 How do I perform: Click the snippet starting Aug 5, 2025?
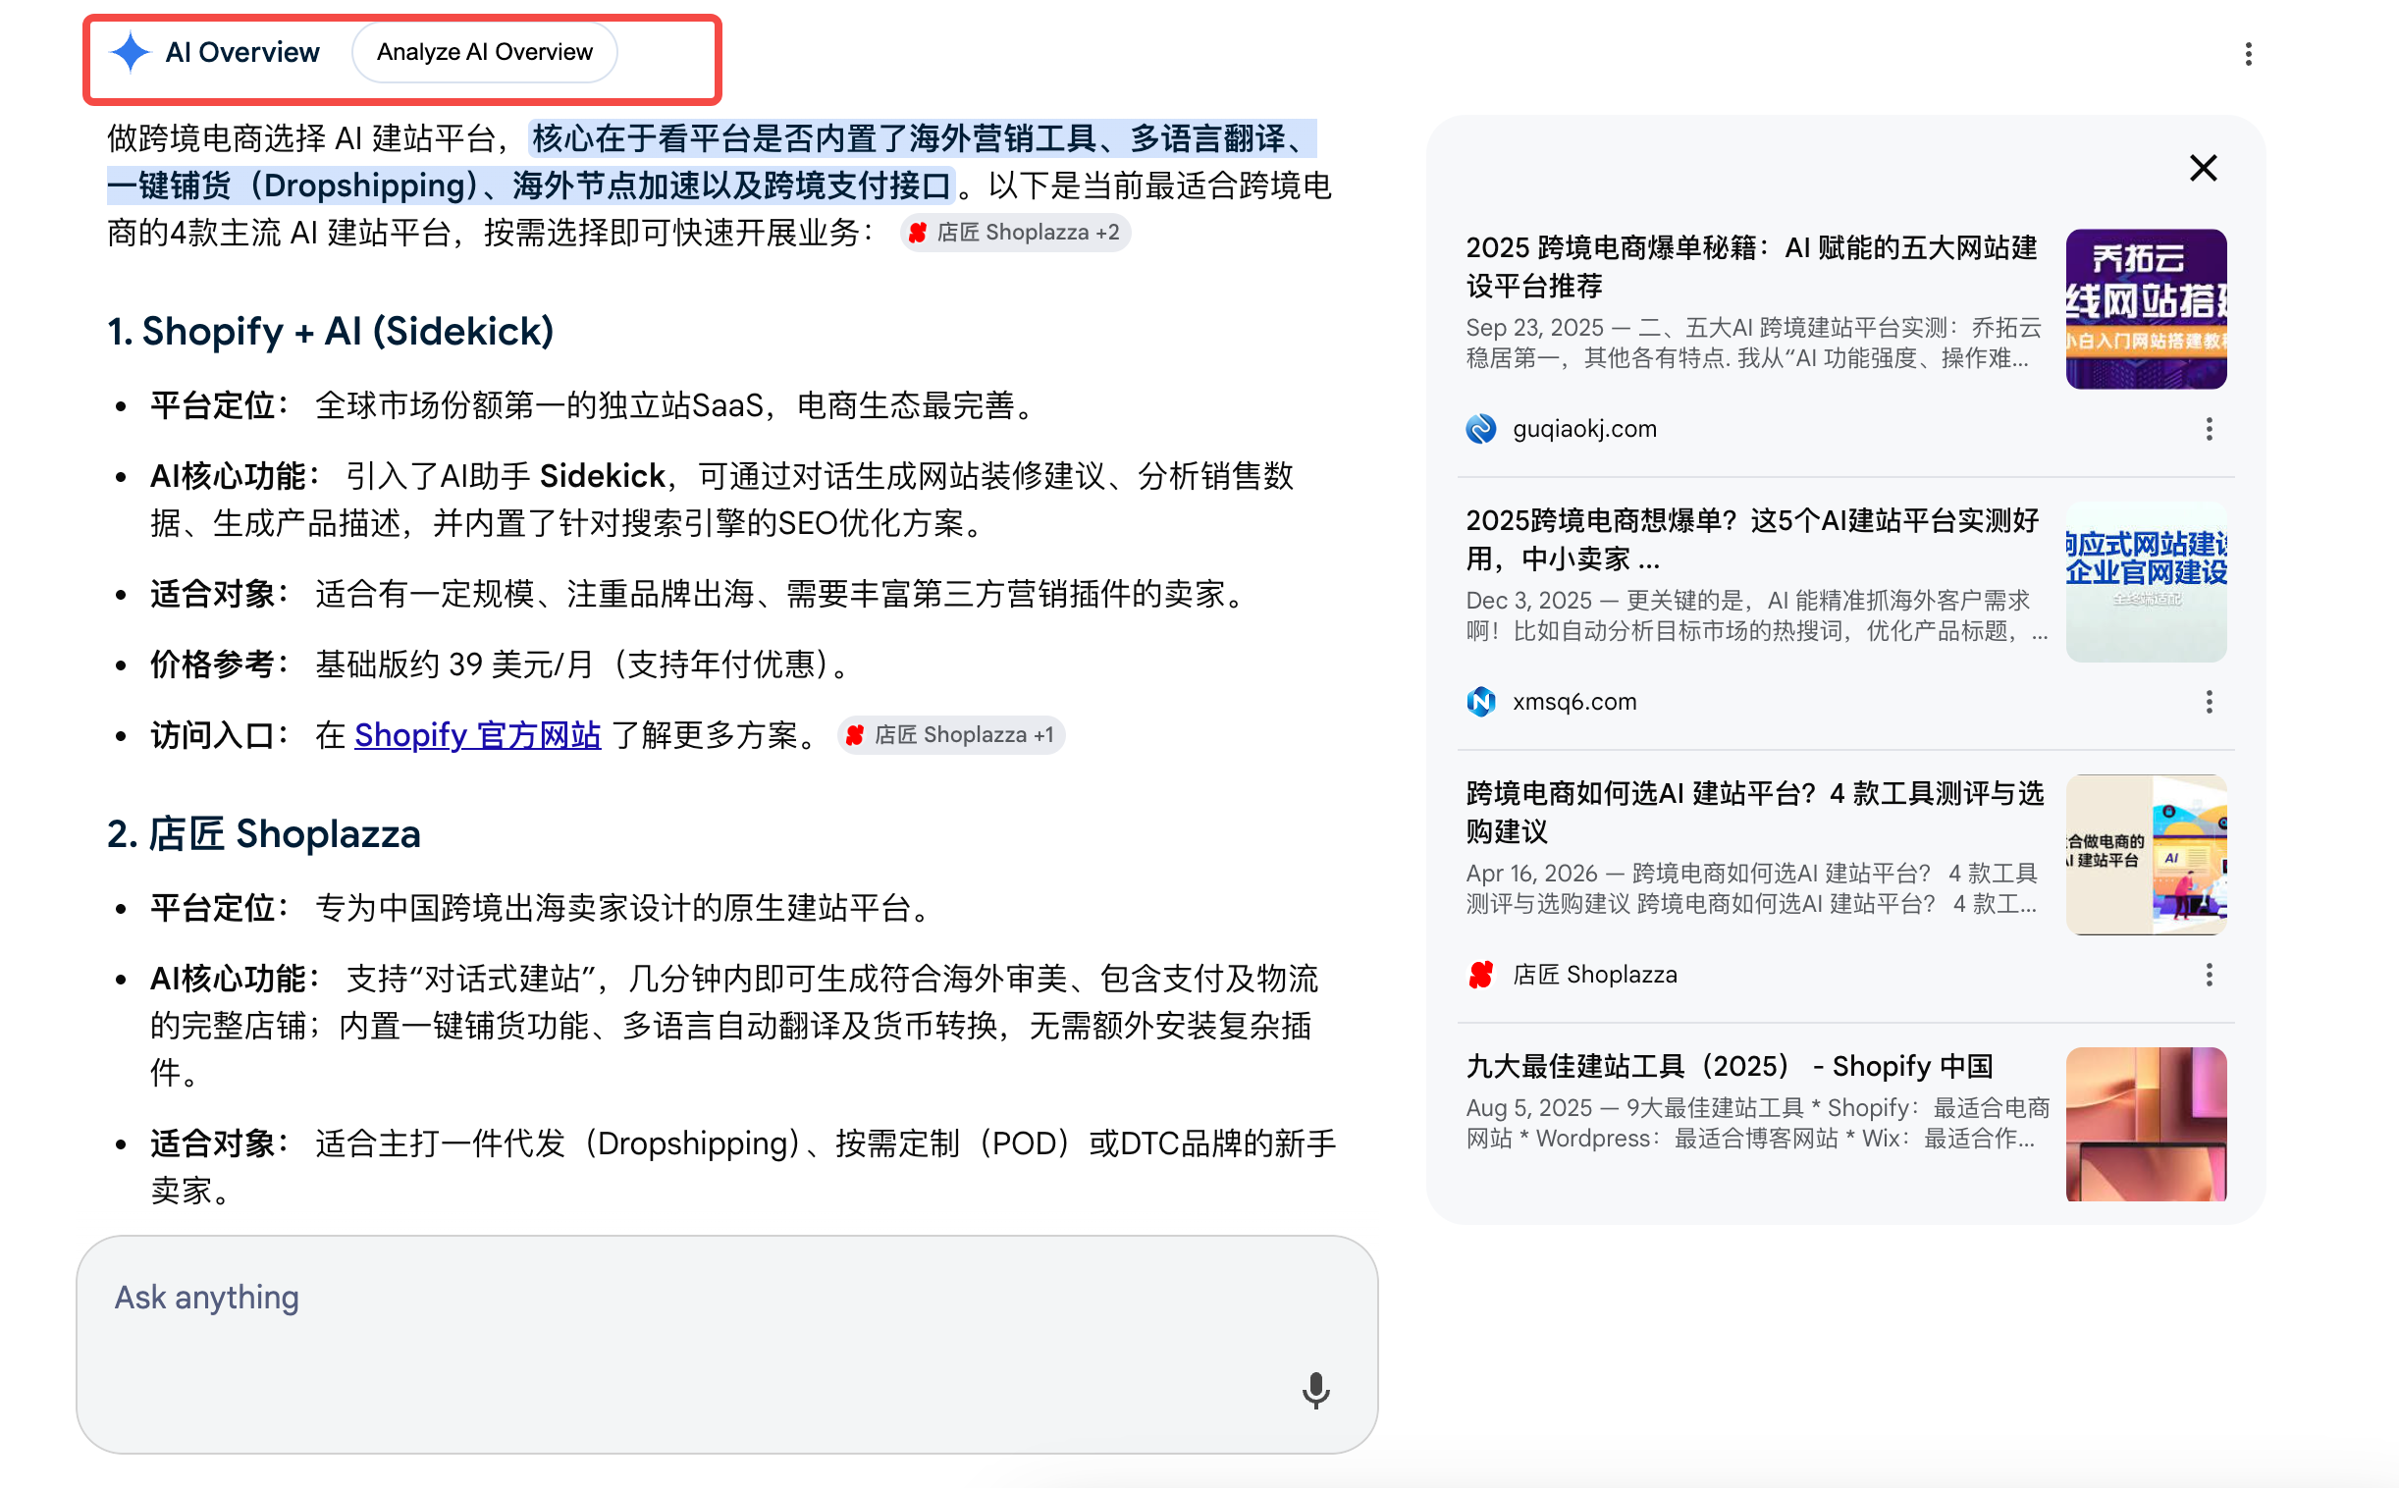pyautogui.click(x=1756, y=1123)
